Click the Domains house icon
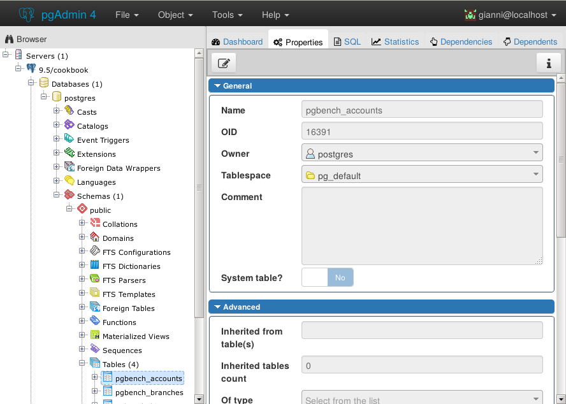 [95, 237]
